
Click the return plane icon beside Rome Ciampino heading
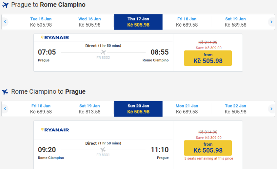pos(5,92)
